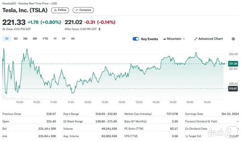Expand the Mountain chart type dropdown
Viewport: 241px width, 141px height.
[x=174, y=39]
